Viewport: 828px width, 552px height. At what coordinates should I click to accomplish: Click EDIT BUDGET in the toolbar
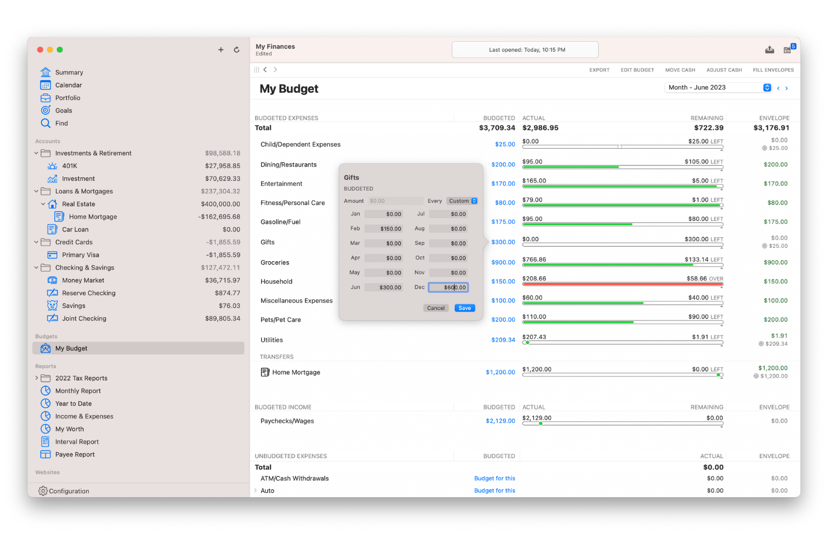click(x=637, y=70)
